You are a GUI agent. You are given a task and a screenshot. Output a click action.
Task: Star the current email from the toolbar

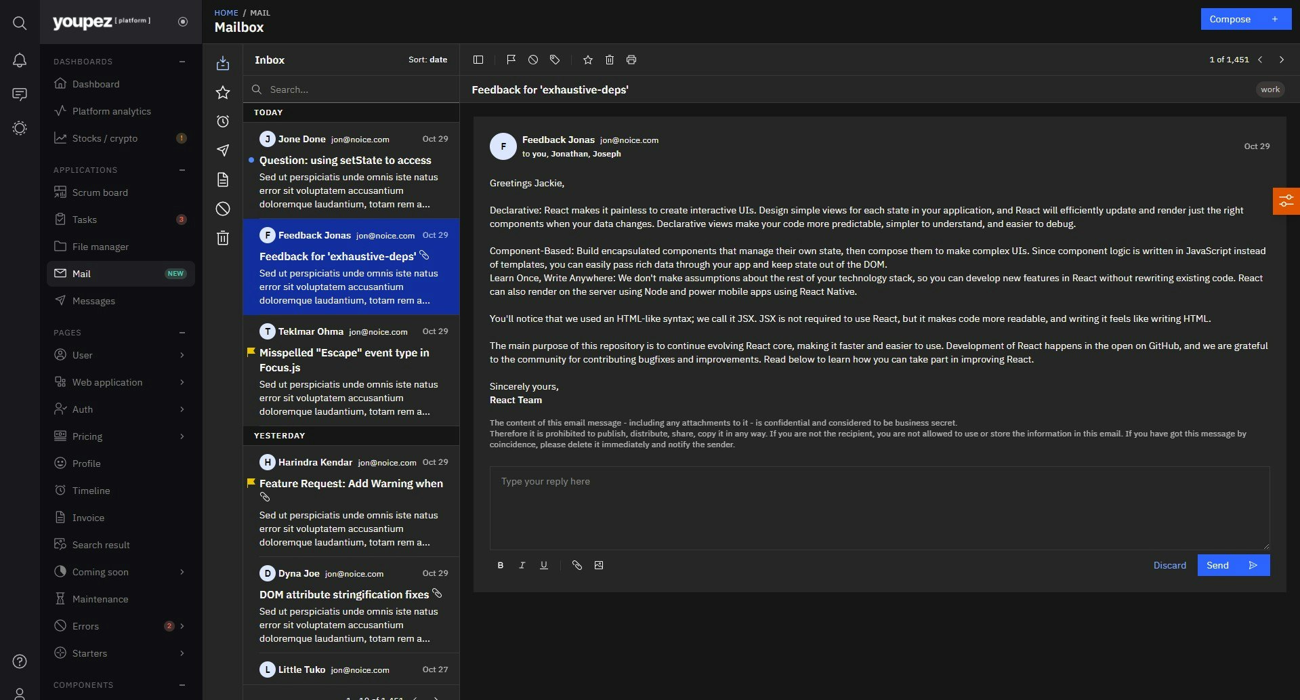587,60
